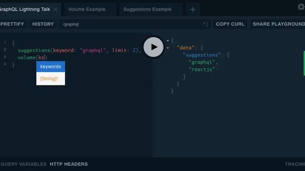Click the suggestions field in query editor
Viewport: 305px width, 171px height.
[34, 50]
